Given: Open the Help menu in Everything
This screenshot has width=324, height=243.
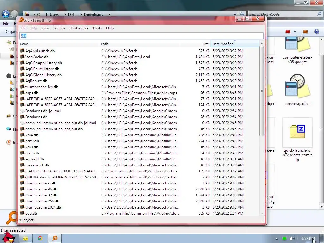Looking at the screenshot, I should tap(110, 28).
